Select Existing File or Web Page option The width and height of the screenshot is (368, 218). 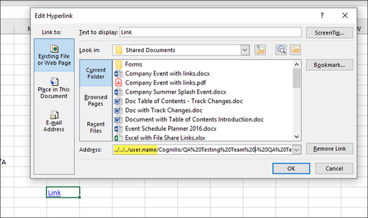[x=54, y=55]
